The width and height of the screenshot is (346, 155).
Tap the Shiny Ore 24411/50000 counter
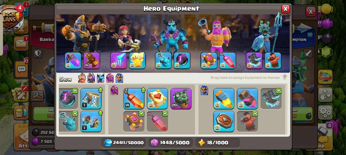point(124,143)
